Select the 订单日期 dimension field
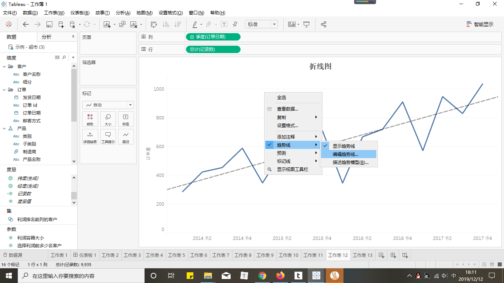Image resolution: width=504 pixels, height=283 pixels. [32, 113]
